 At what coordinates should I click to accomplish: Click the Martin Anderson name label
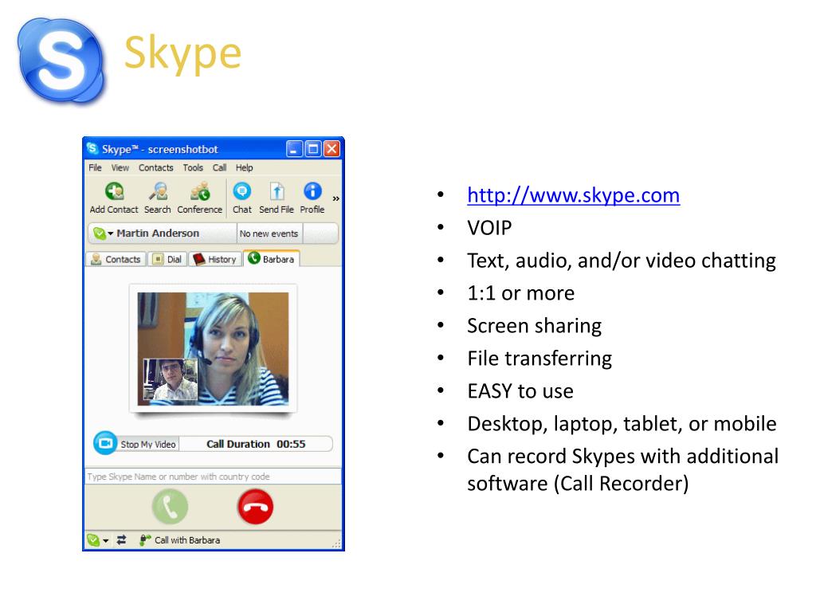pos(158,233)
